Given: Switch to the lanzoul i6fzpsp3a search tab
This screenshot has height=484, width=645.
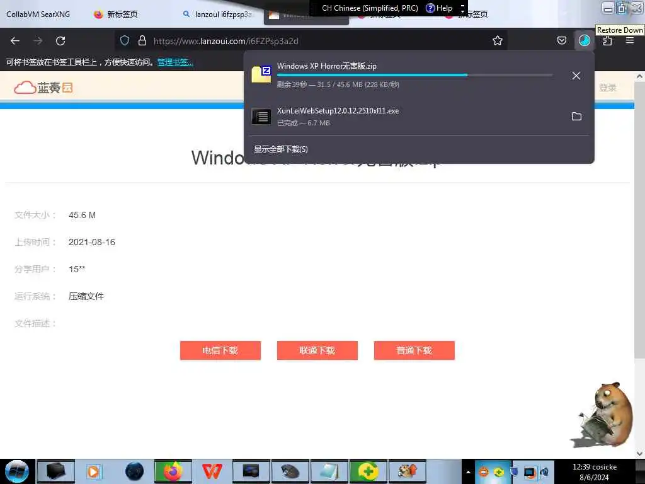Looking at the screenshot, I should point(218,14).
